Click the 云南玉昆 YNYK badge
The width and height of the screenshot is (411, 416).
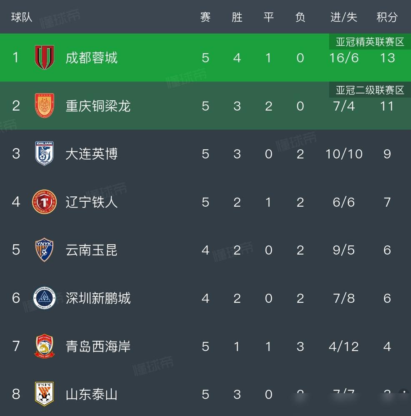pyautogui.click(x=44, y=250)
